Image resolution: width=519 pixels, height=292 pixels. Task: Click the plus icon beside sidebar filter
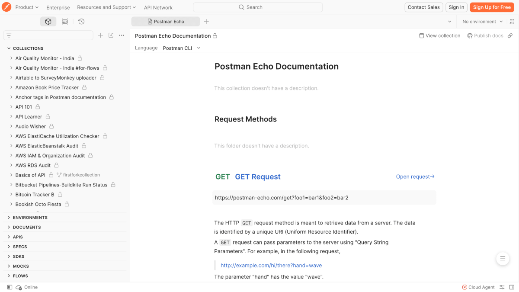point(100,35)
